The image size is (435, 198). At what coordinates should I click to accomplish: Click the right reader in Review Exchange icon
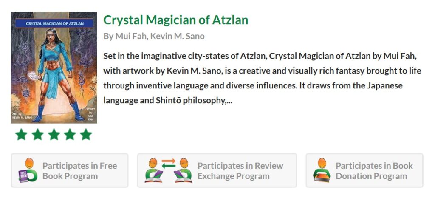pyautogui.click(x=184, y=170)
